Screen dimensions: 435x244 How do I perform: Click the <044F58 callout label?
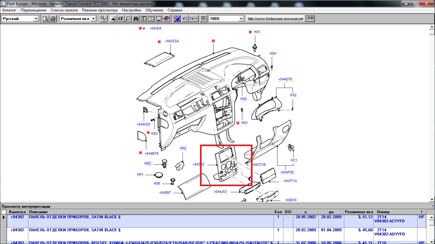pos(287,173)
